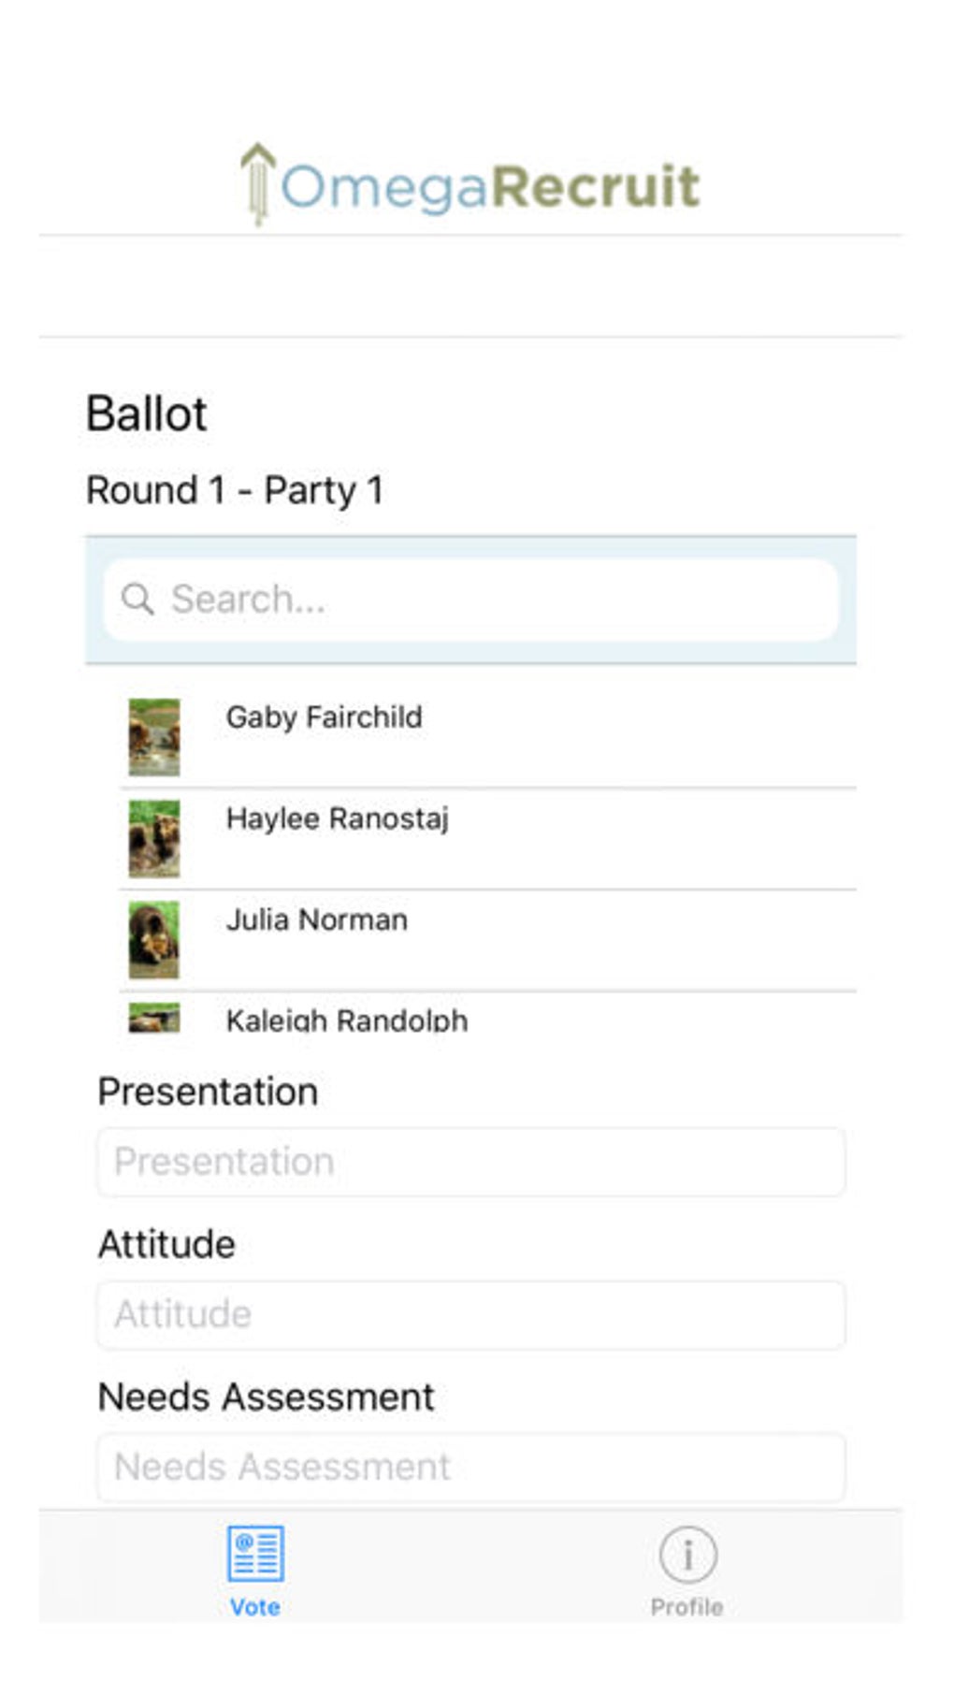This screenshot has width=954, height=1694.
Task: Pick the Julia Norman name
Action: point(316,919)
